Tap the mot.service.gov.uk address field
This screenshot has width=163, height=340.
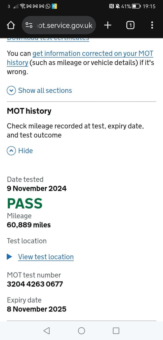pos(59,25)
